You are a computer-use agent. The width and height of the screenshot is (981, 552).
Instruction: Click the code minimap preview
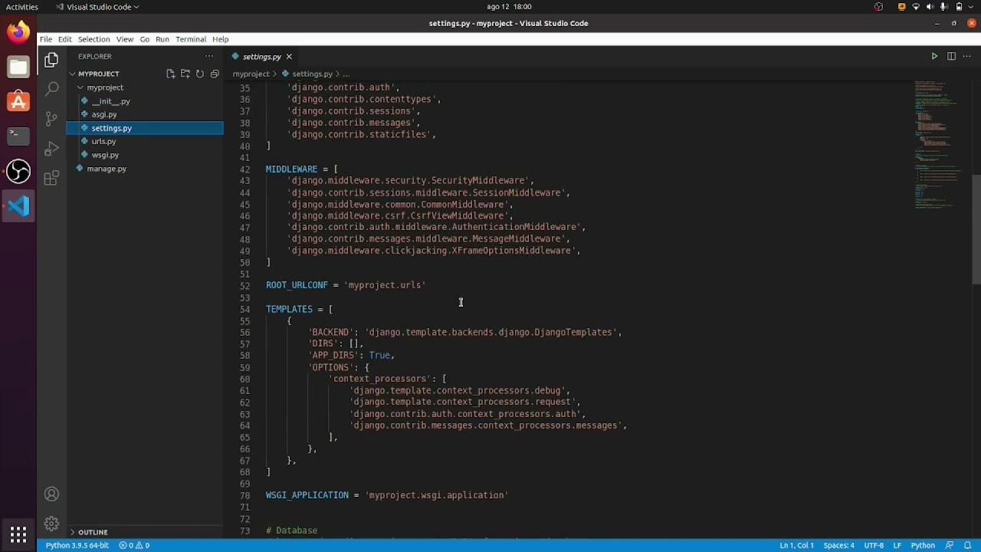point(939,146)
